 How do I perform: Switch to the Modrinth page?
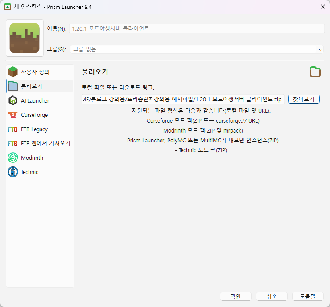point(40,158)
